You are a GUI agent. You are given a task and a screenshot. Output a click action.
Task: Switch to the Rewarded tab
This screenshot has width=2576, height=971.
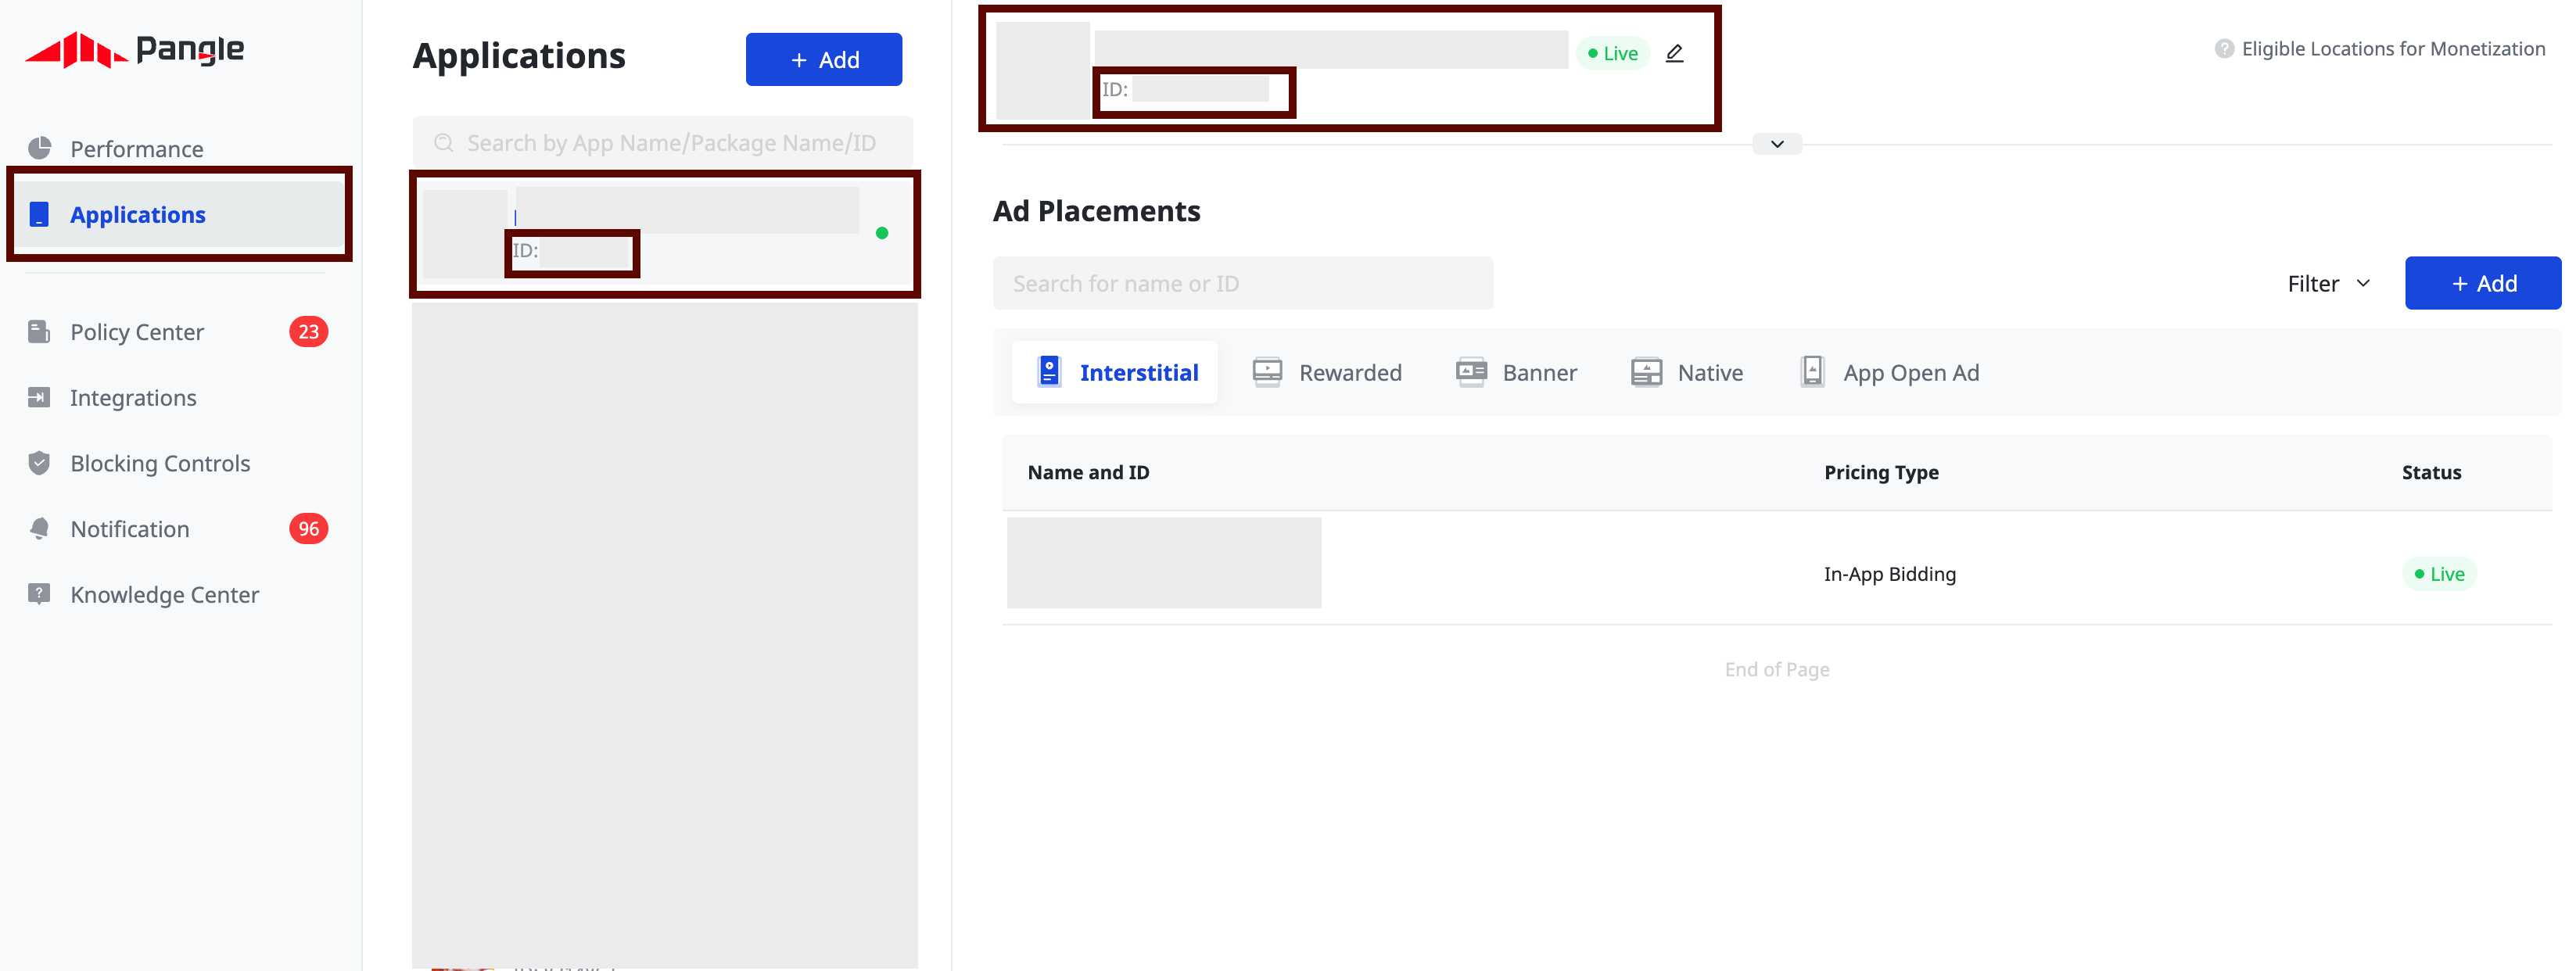(1327, 373)
